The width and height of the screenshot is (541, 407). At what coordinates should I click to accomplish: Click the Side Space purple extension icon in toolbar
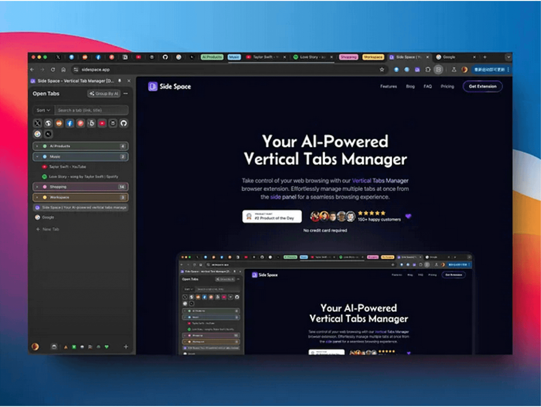click(x=417, y=70)
